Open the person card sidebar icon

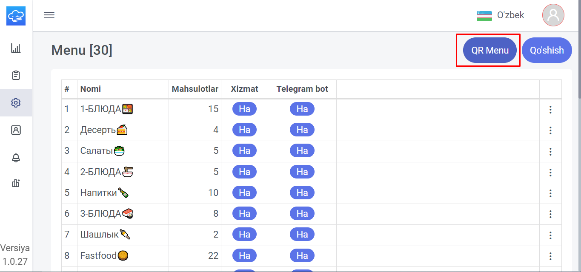[x=16, y=130]
